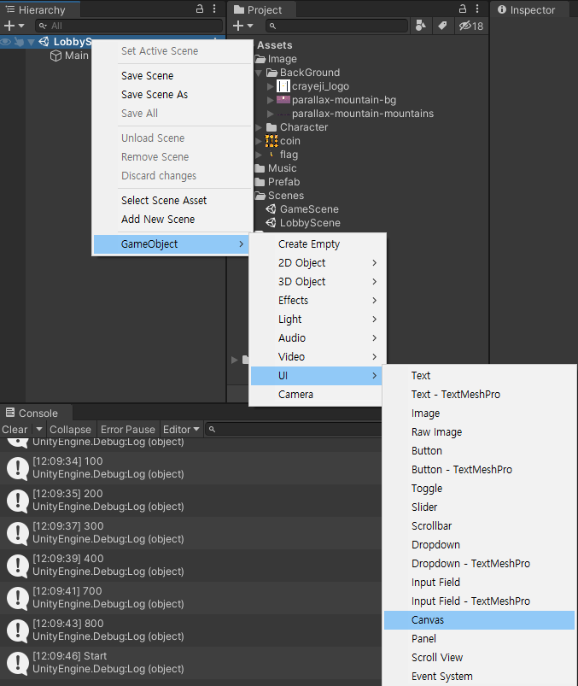The image size is (578, 686).
Task: Click Search by Label tag icon
Action: 442,26
